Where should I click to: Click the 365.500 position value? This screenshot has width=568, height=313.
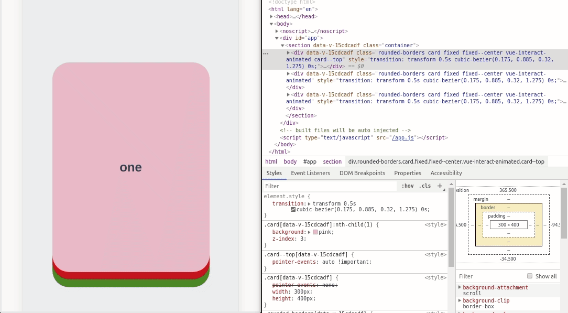point(508,190)
